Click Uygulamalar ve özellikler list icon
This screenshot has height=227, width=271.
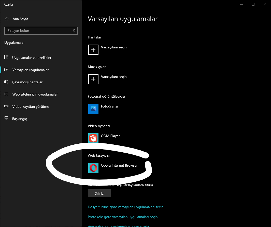click(x=6, y=57)
